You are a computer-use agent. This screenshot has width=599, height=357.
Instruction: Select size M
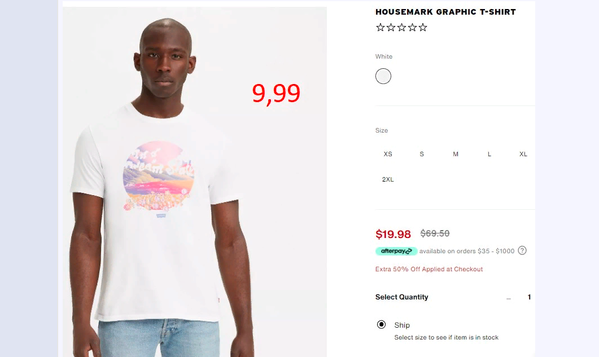pos(456,155)
